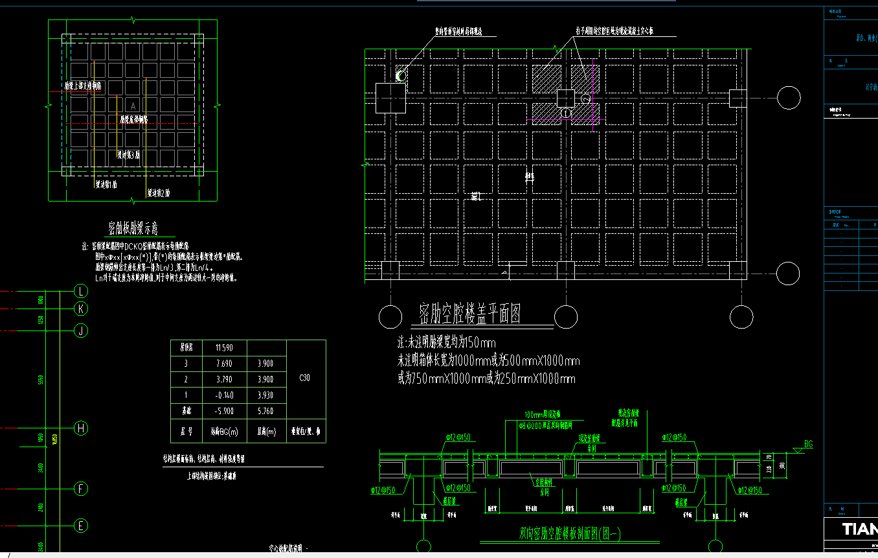The height and width of the screenshot is (558, 878).
Task: Select the 1250 vertical dimension text
Action: coord(40,320)
